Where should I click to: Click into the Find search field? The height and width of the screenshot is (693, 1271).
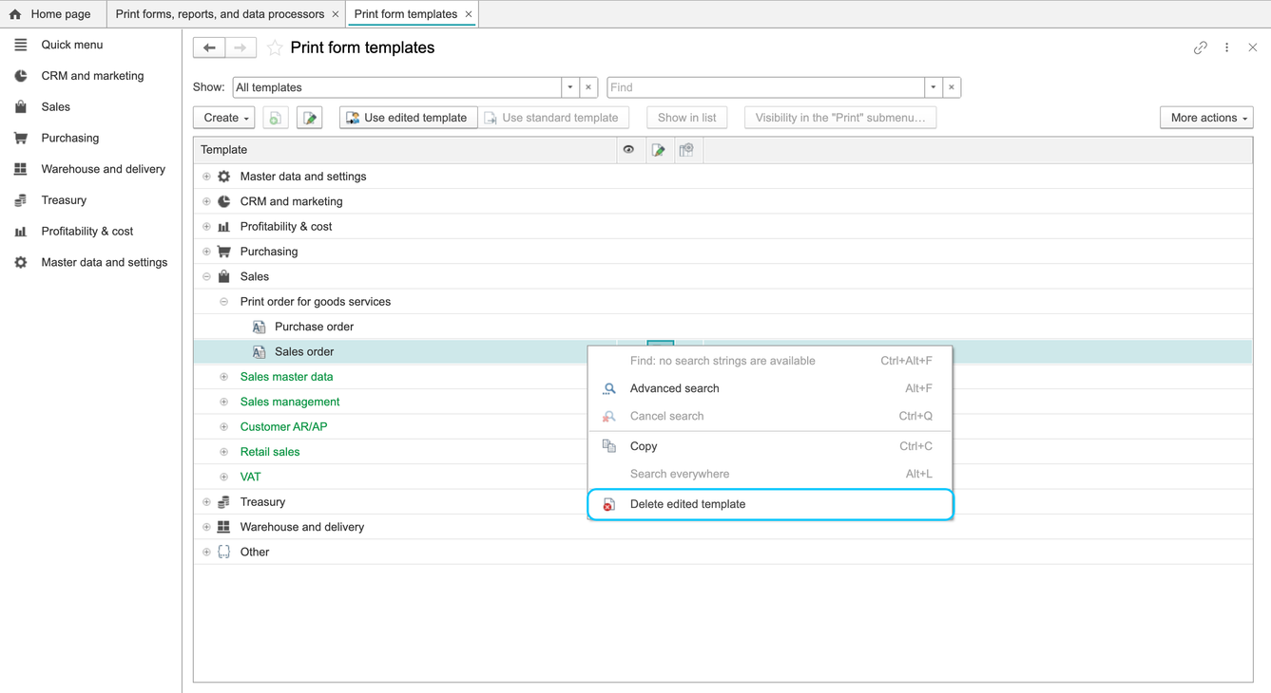(765, 87)
